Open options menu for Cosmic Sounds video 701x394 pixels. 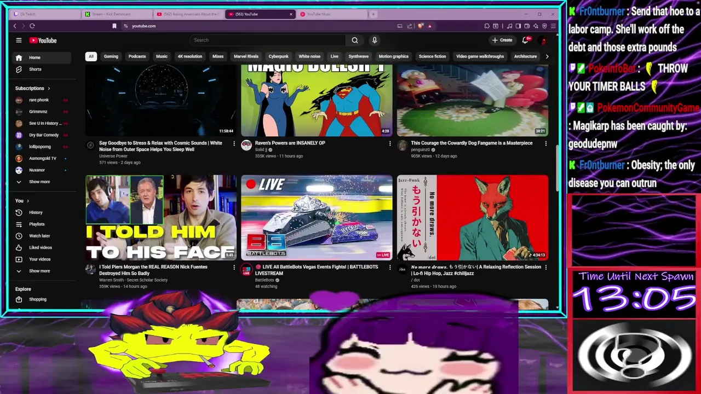point(234,143)
